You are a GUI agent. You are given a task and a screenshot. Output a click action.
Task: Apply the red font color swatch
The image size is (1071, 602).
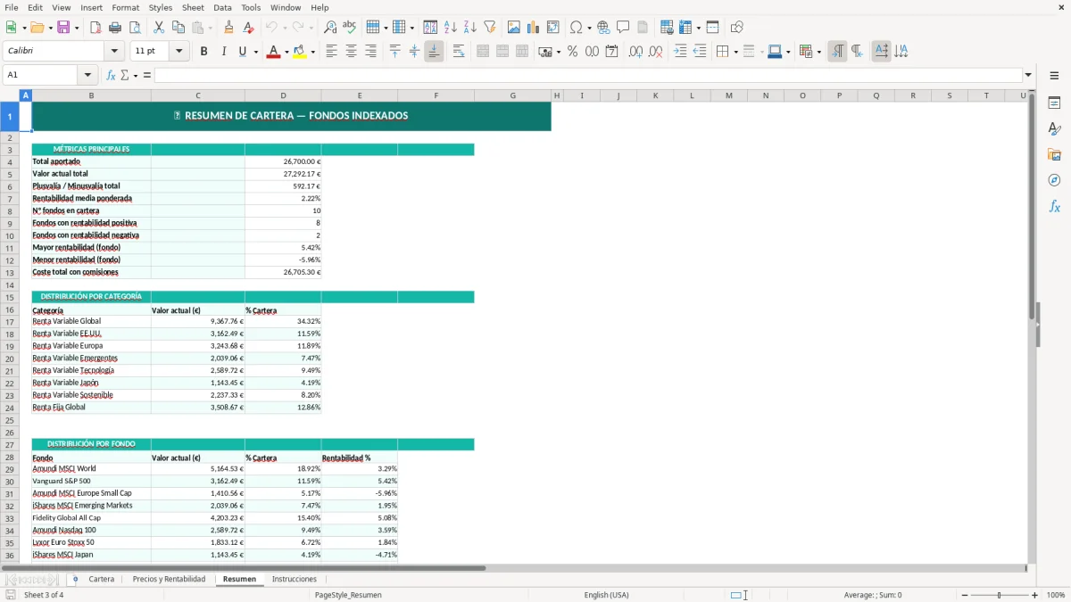pos(272,52)
